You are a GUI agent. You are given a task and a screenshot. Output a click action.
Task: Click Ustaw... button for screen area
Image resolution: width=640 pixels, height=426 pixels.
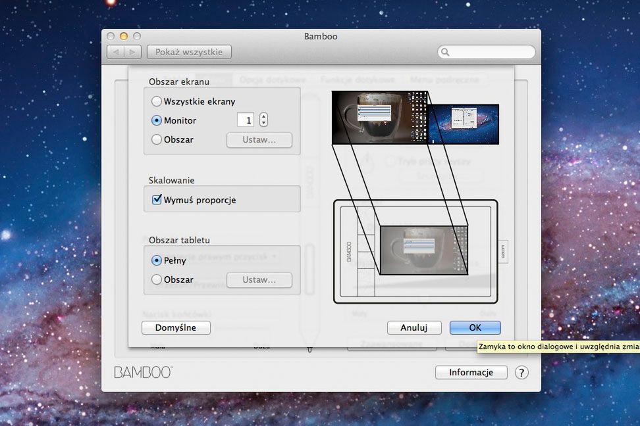tap(259, 140)
